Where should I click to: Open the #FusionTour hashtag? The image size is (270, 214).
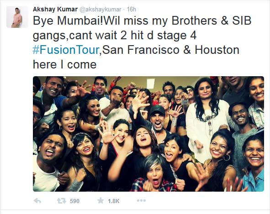pos(66,50)
